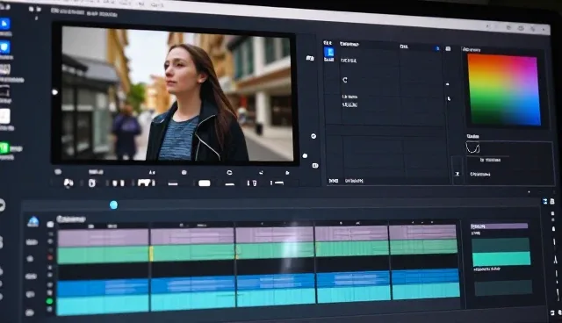Select the first green clip on timeline
The height and width of the screenshot is (323, 562).
pos(104,255)
